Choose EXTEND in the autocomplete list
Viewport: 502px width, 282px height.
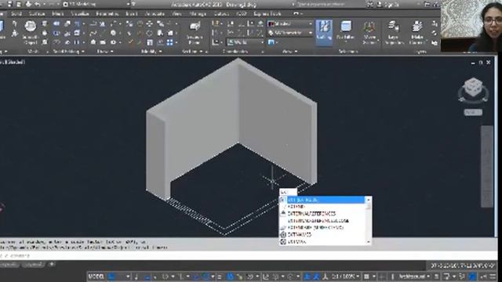click(322, 207)
